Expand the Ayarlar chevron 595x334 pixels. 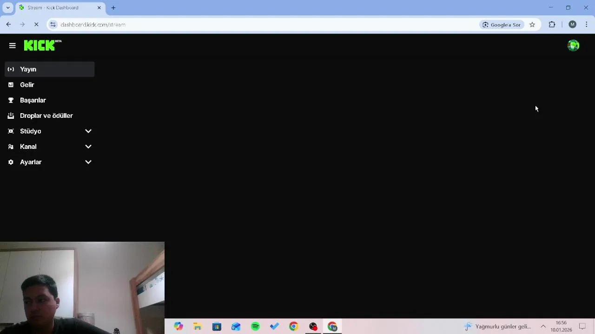(88, 162)
